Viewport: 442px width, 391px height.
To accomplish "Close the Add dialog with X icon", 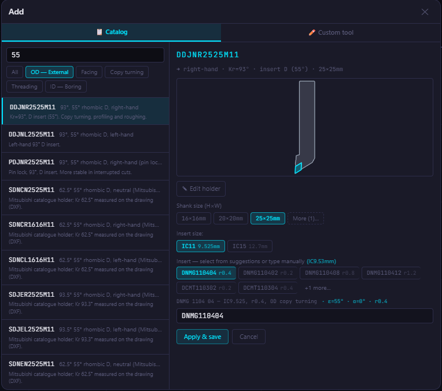I will (x=425, y=12).
